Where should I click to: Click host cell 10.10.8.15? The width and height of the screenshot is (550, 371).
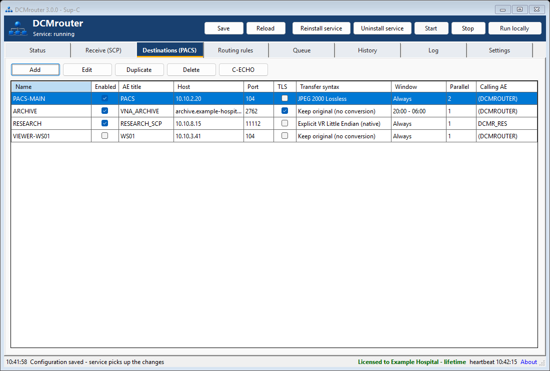[208, 124]
